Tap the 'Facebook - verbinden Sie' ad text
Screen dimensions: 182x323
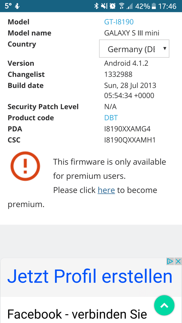coord(77,314)
